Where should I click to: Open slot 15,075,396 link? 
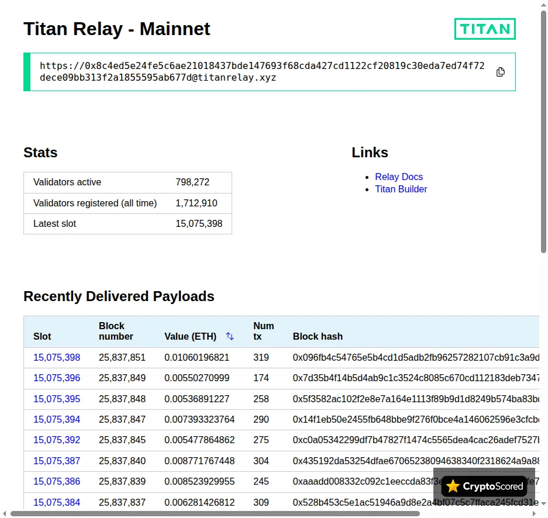[x=57, y=378]
